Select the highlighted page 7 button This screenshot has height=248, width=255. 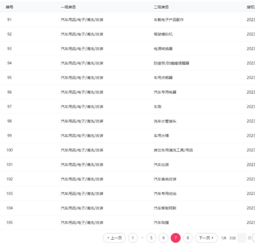pos(175,238)
